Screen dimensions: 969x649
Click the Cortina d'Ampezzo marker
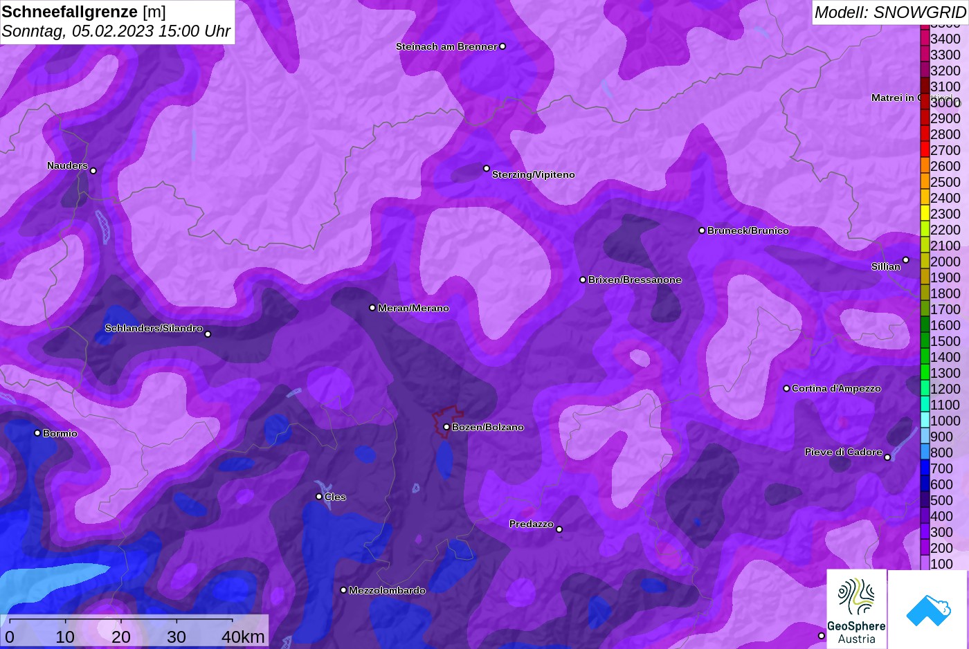pyautogui.click(x=786, y=388)
